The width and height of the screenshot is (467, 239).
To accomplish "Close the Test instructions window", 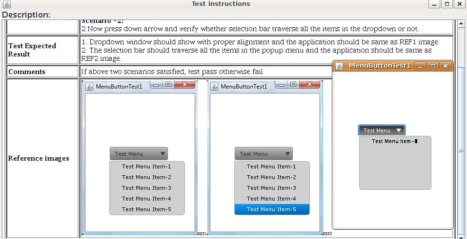I will point(460,4).
